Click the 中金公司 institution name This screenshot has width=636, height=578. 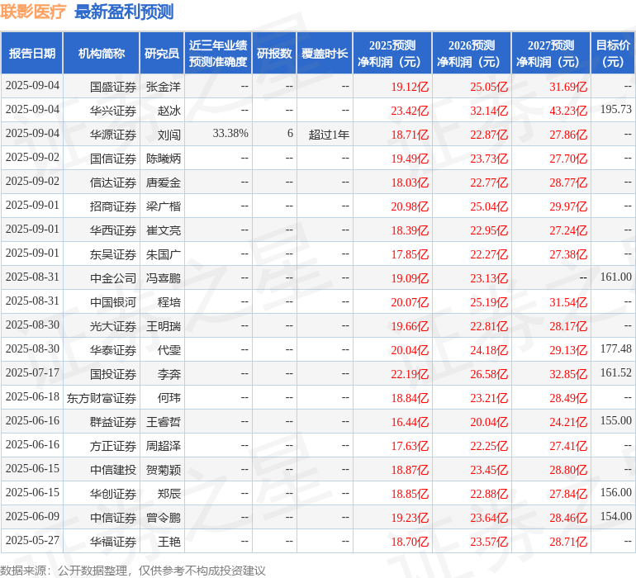click(x=112, y=278)
